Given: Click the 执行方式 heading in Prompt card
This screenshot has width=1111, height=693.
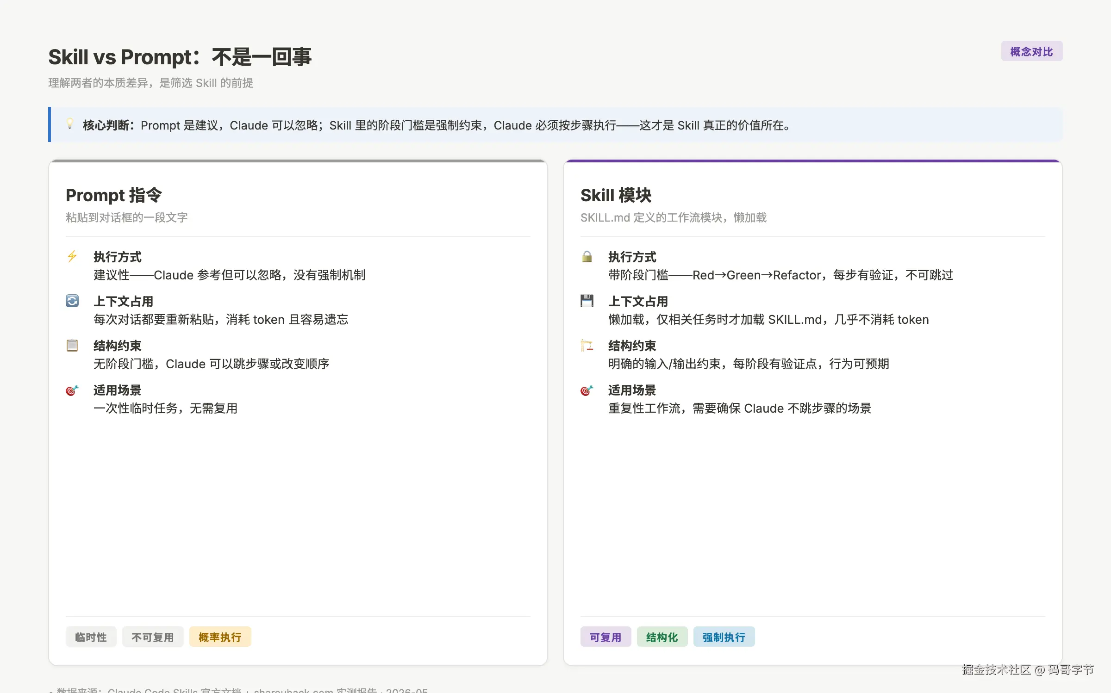Looking at the screenshot, I should point(117,257).
